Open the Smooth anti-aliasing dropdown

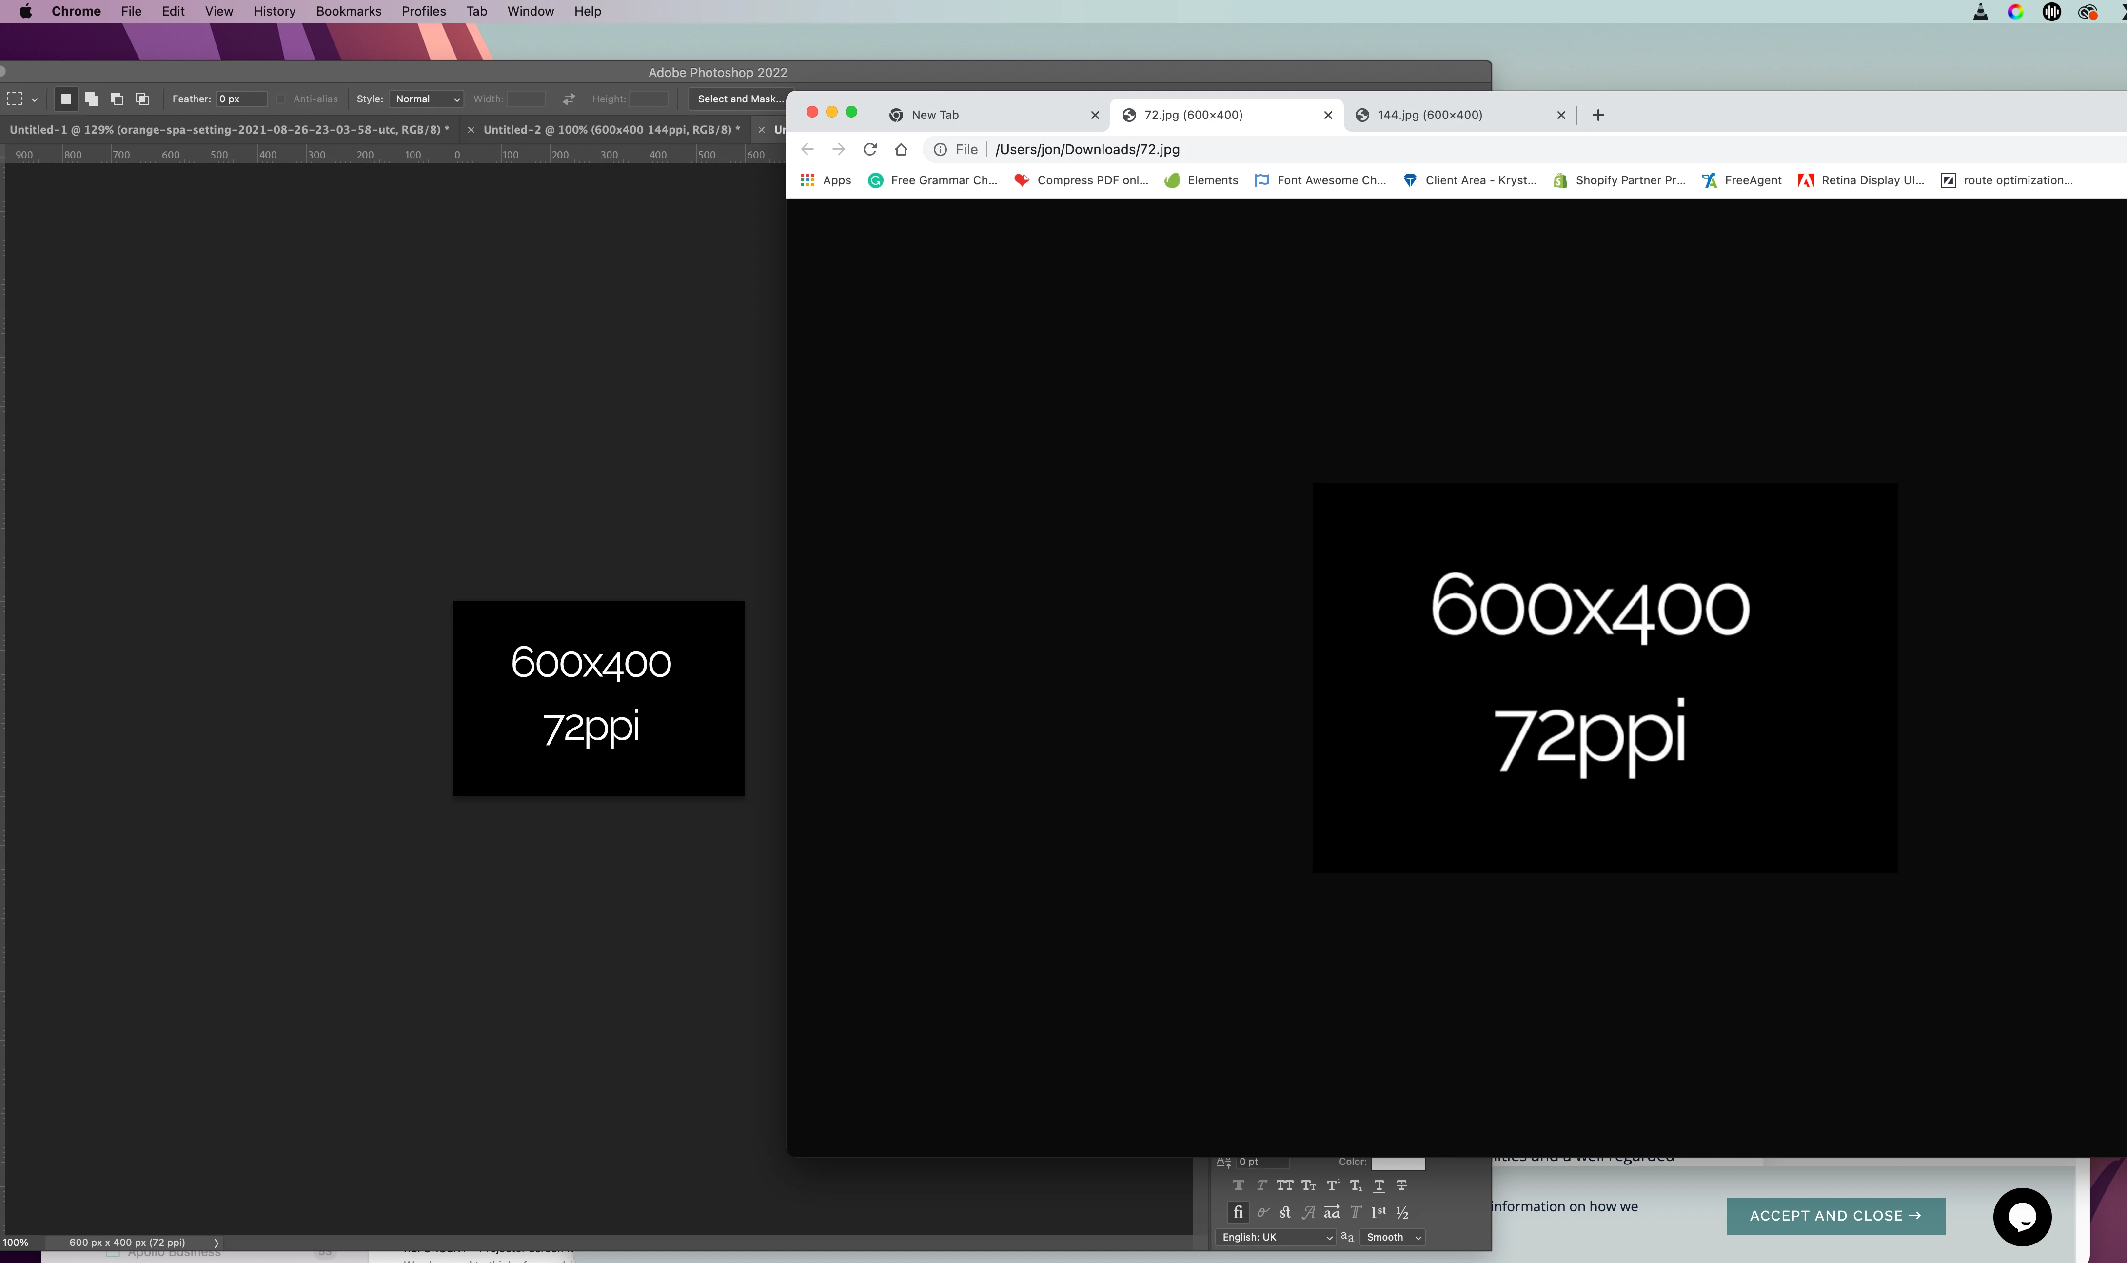point(1393,1238)
